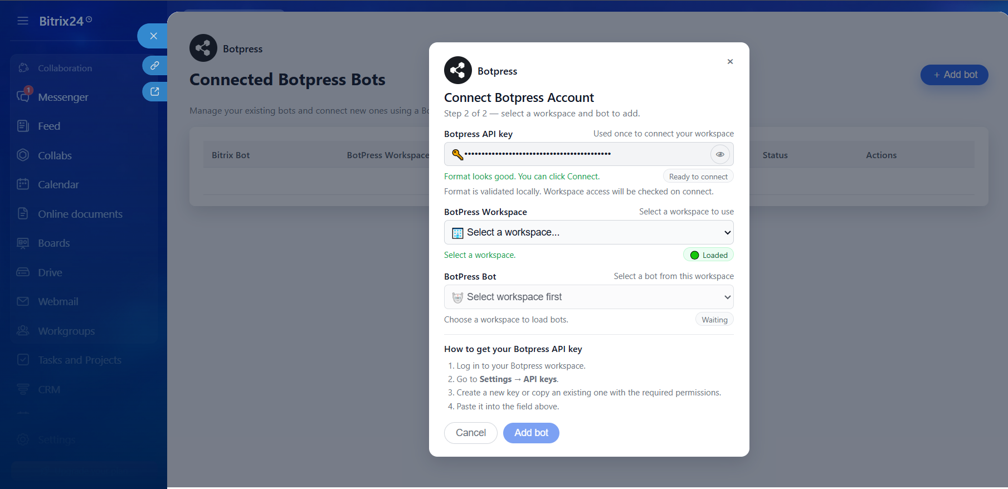1008x489 pixels.
Task: Close the Connect Botpress Account dialog
Action: point(730,62)
